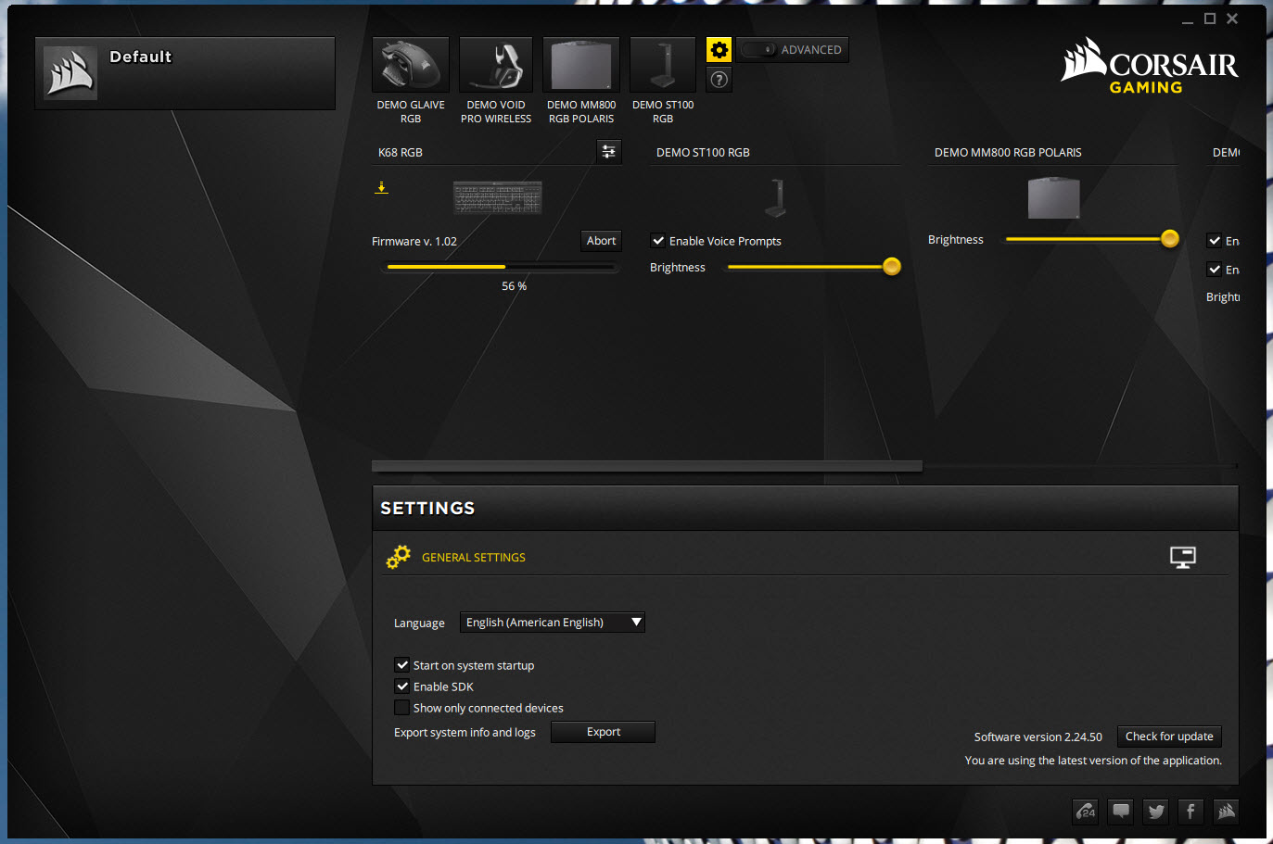The image size is (1273, 844).
Task: Click the MM800 mousepad image in its panel
Action: (1053, 197)
